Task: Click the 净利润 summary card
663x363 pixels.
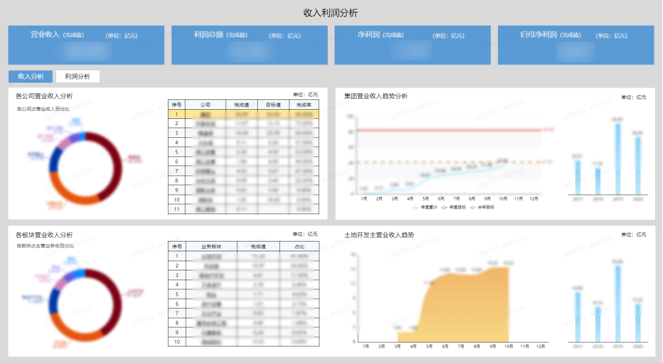Action: point(413,45)
